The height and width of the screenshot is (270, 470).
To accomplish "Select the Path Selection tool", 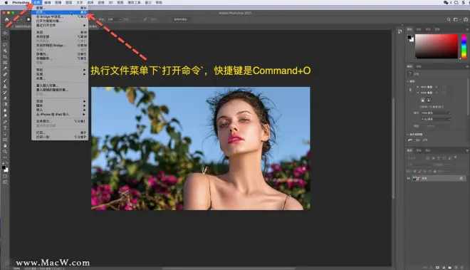I will click(x=5, y=134).
